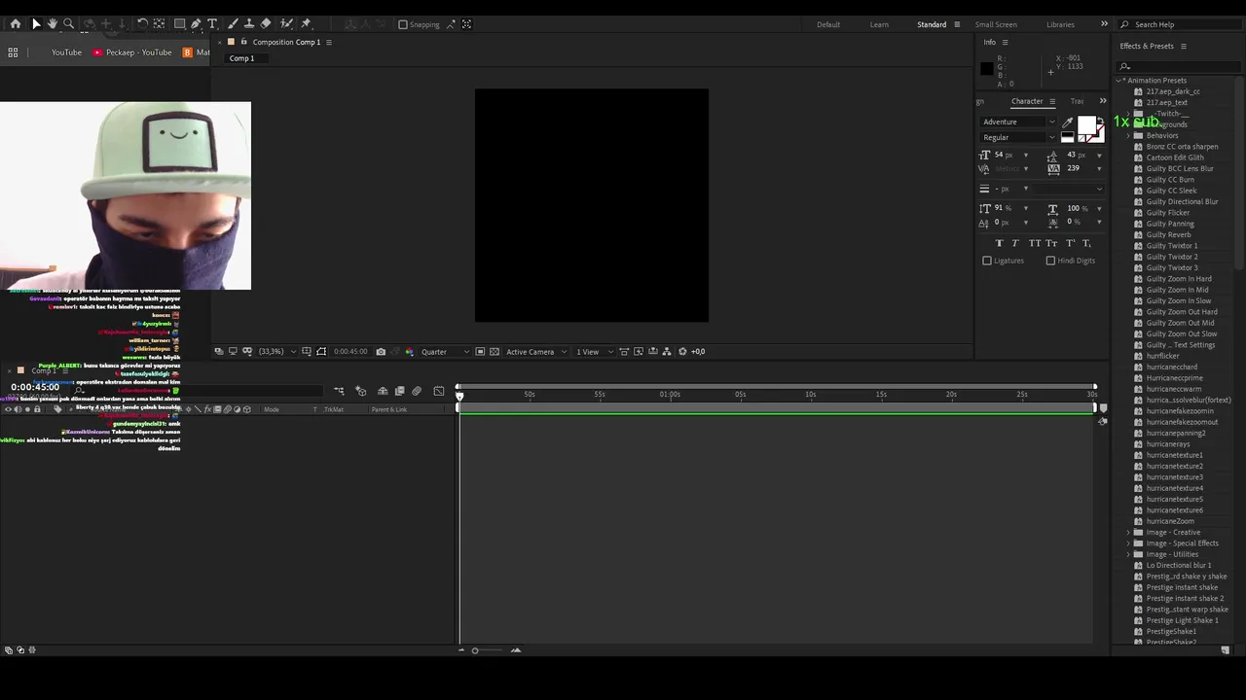Click the Graph Editor icon
Image resolution: width=1246 pixels, height=700 pixels.
pos(439,391)
